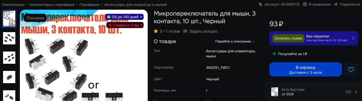Click the product title Микропереключатель для мыши
362x101 pixels.
click(205, 17)
